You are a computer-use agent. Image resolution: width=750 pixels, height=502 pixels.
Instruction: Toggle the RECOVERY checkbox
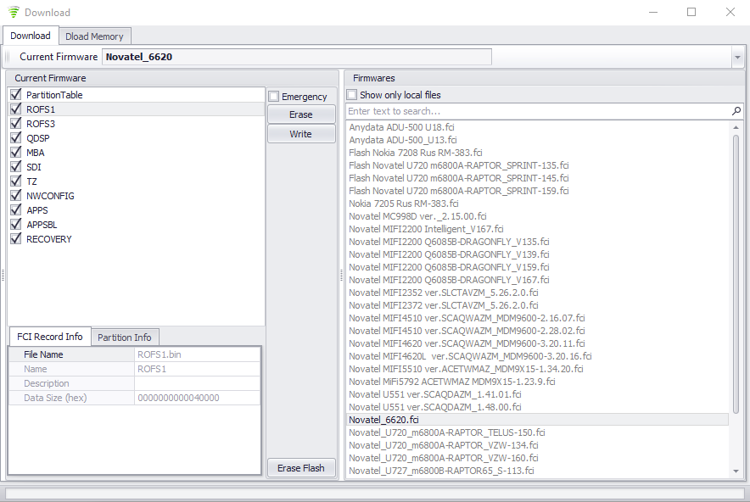click(x=16, y=238)
